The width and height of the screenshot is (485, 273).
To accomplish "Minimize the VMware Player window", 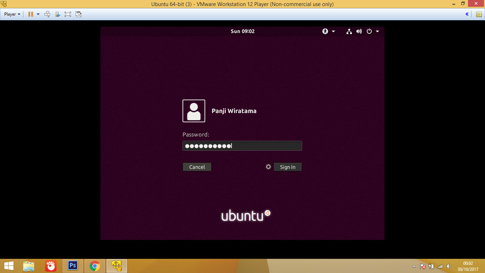I will [x=453, y=4].
